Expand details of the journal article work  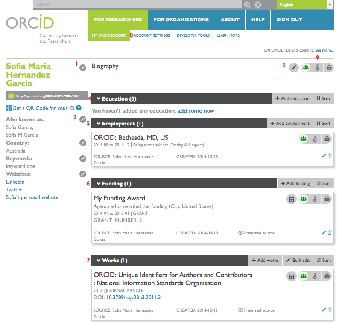click(x=291, y=277)
